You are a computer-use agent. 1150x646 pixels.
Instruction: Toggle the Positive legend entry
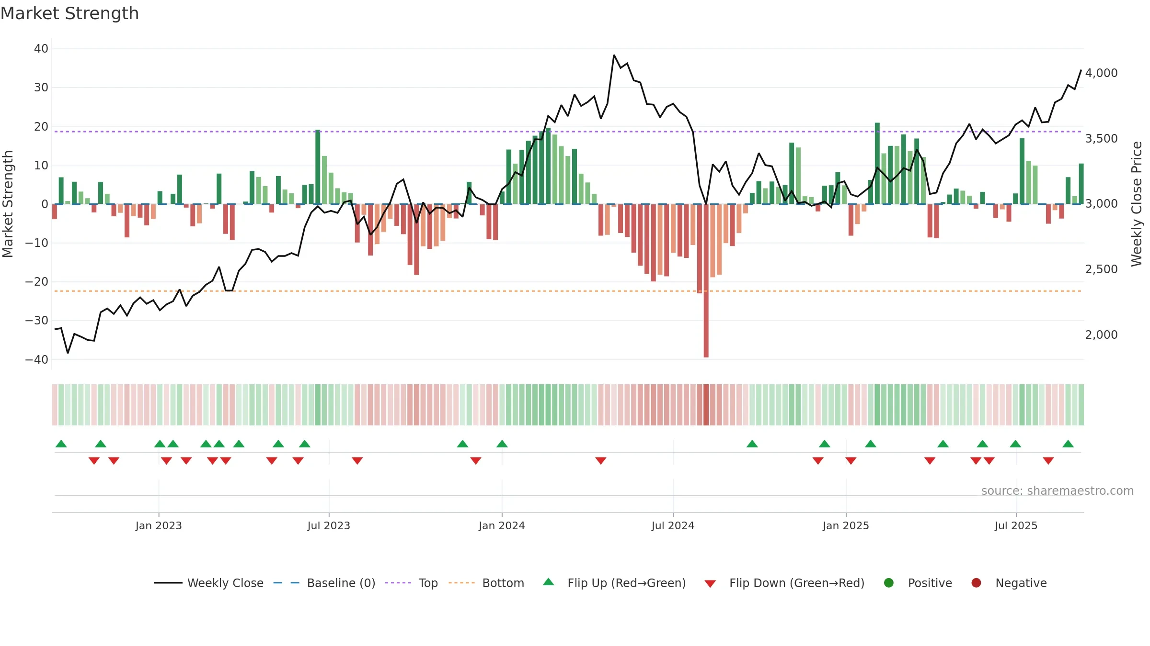point(918,583)
